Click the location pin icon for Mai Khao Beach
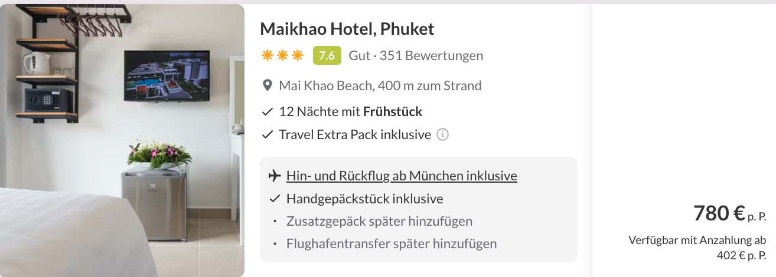Image resolution: width=776 pixels, height=277 pixels. (267, 86)
